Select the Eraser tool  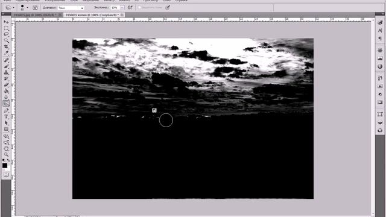6,84
